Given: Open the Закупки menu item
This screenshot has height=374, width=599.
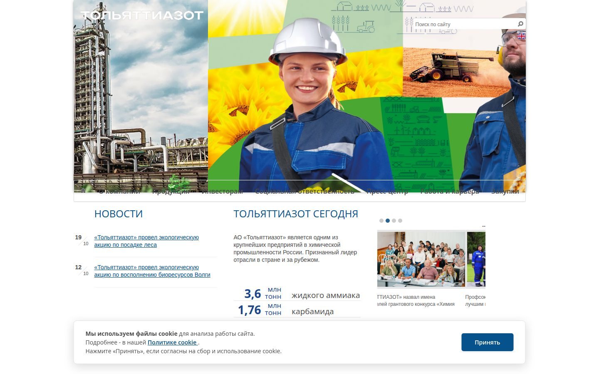Looking at the screenshot, I should point(505,191).
